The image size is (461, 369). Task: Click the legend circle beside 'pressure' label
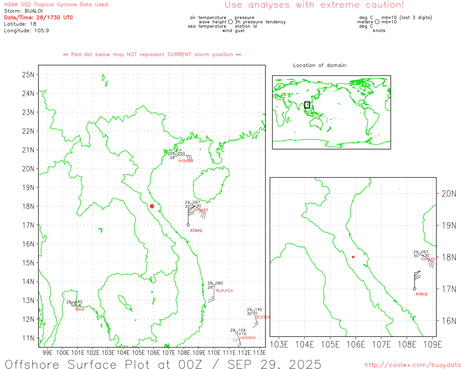(230, 22)
